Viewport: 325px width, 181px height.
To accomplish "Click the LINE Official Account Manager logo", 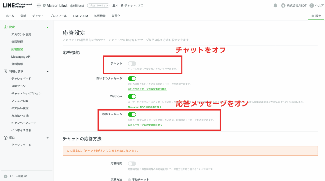I will click(18, 5).
